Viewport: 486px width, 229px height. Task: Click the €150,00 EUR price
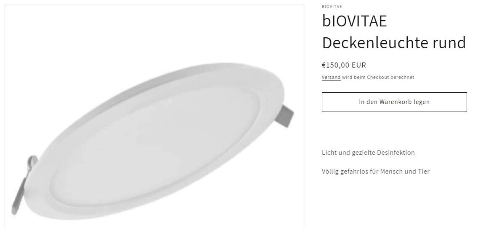pos(344,65)
